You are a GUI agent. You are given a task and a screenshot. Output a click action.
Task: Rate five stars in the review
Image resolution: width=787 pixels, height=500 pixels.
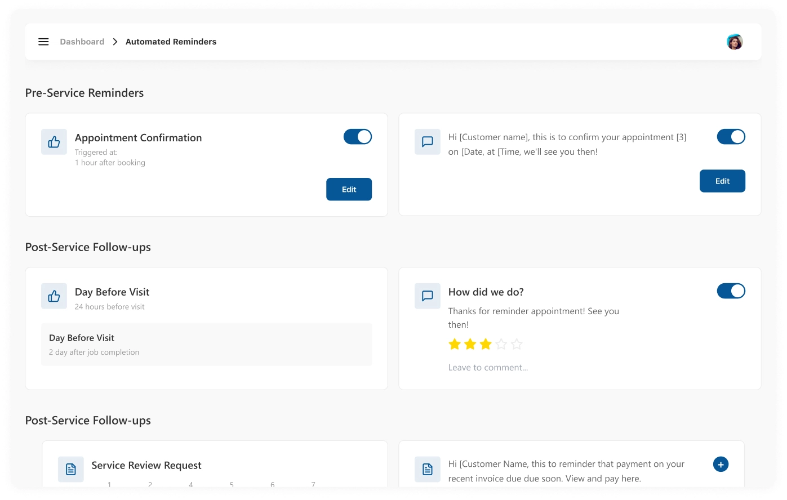click(517, 344)
